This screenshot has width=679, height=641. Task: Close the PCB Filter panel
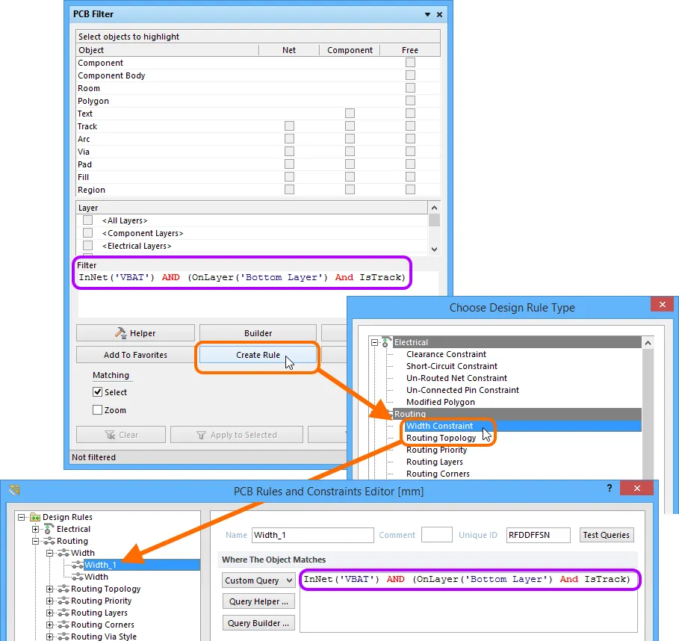click(x=439, y=14)
